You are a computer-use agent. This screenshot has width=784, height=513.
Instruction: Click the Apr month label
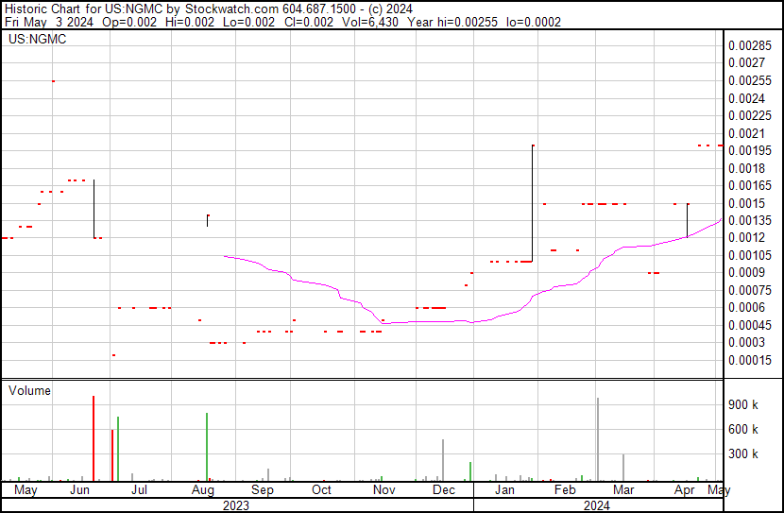tap(684, 490)
